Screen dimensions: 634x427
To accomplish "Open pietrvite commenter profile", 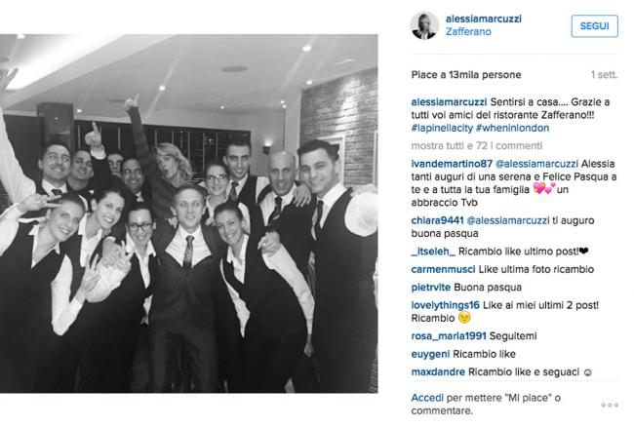I will [430, 288].
